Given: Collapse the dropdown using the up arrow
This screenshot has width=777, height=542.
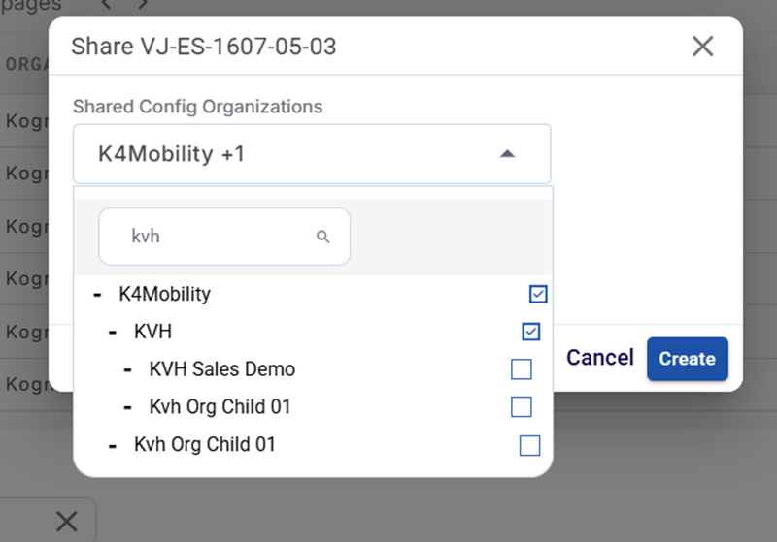Looking at the screenshot, I should [506, 153].
